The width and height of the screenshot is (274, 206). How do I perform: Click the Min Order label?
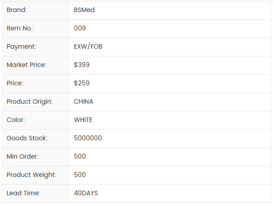pyautogui.click(x=23, y=156)
